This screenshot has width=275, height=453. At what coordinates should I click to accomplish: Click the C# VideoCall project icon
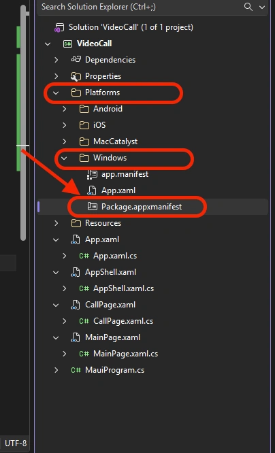click(x=67, y=44)
